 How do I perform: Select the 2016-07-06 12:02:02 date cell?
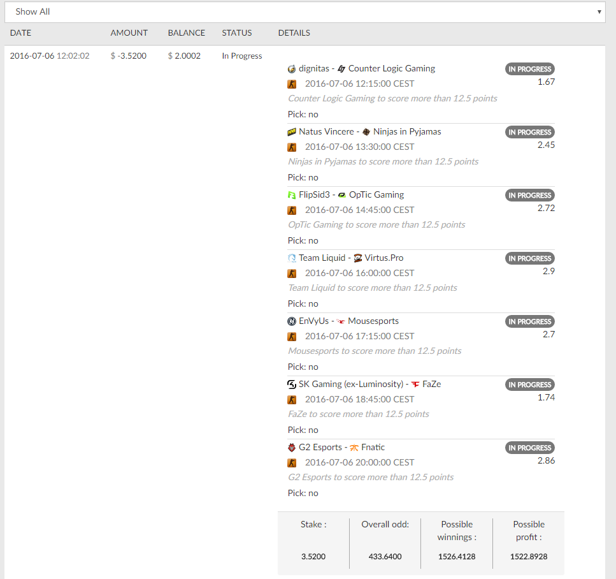click(50, 56)
